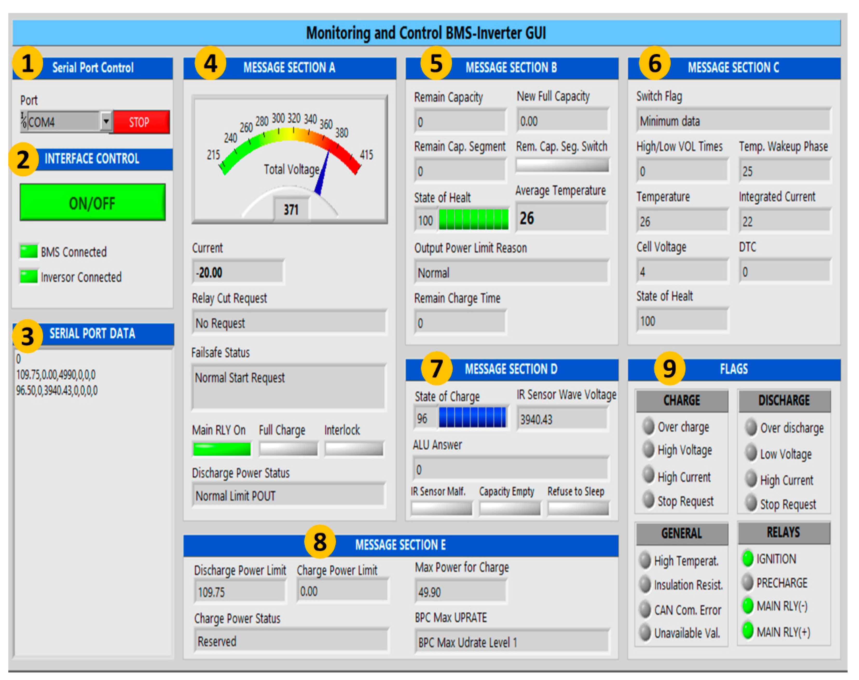
Task: Click the MAIN RLY(-) green LED
Action: click(747, 606)
